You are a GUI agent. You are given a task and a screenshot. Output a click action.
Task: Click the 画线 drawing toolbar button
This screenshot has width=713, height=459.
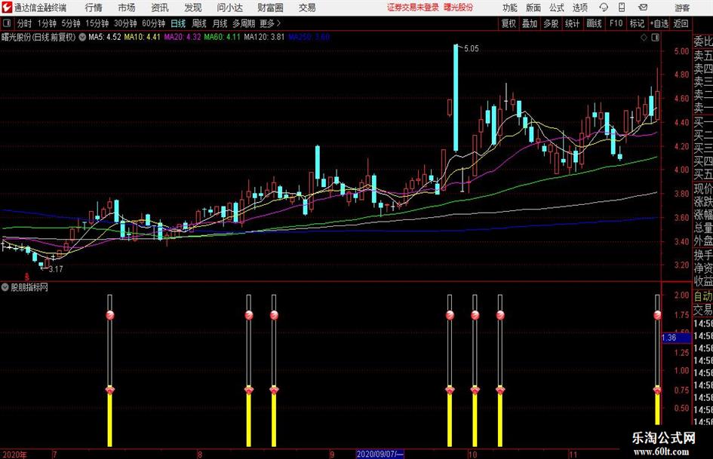coord(594,23)
